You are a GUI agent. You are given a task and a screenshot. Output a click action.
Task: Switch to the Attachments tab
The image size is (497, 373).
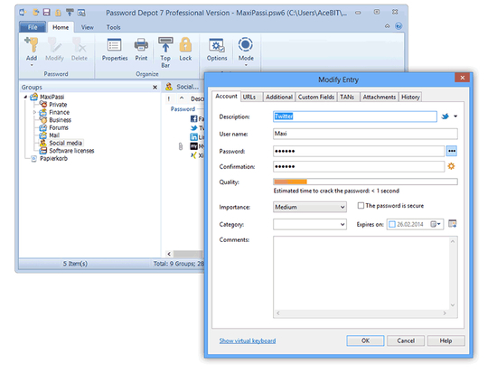[x=380, y=97]
